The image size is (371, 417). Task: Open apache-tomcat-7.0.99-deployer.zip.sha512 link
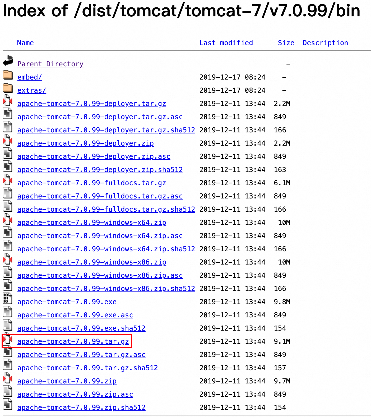100,170
